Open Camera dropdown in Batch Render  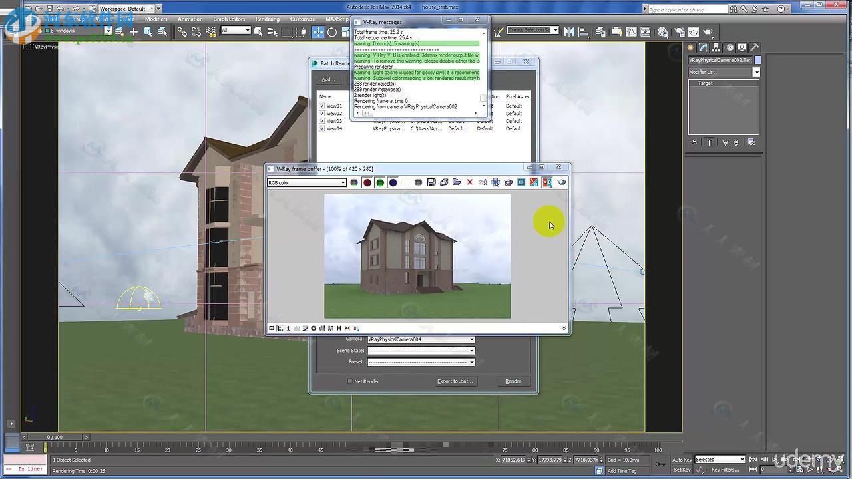pos(421,339)
